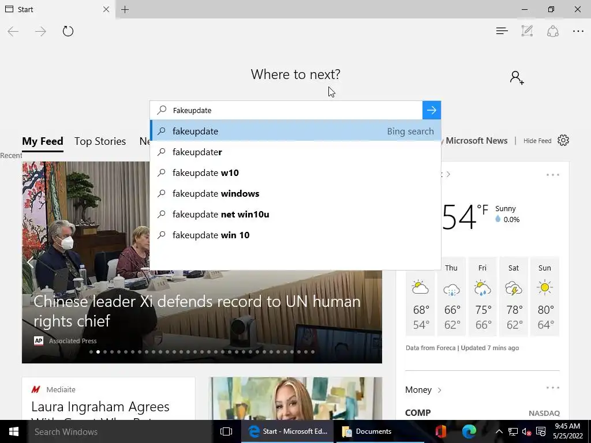
Task: Open the Money card ellipsis menu
Action: [x=552, y=388]
